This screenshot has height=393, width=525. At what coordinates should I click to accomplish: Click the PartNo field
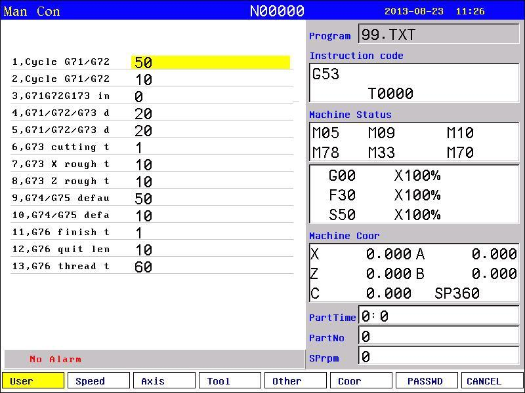click(439, 335)
